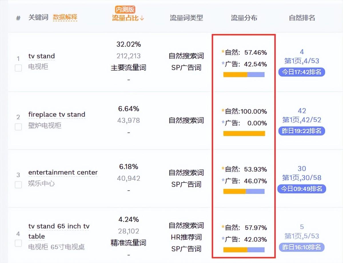Sort by the 流量占比 column header
Screen dimensions: 343x263
[x=128, y=18]
